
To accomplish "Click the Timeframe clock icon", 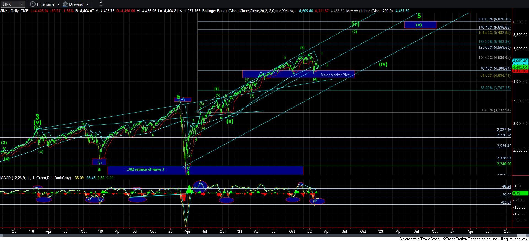I will coord(33,4).
